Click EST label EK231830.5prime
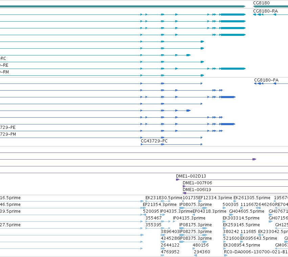Viewport: 288px width, 257px height. coord(164,198)
